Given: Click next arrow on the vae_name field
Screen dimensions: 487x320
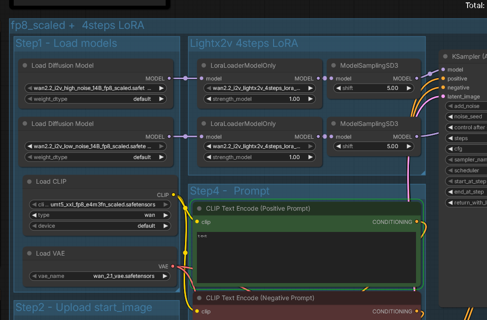Looking at the screenshot, I should (x=165, y=276).
